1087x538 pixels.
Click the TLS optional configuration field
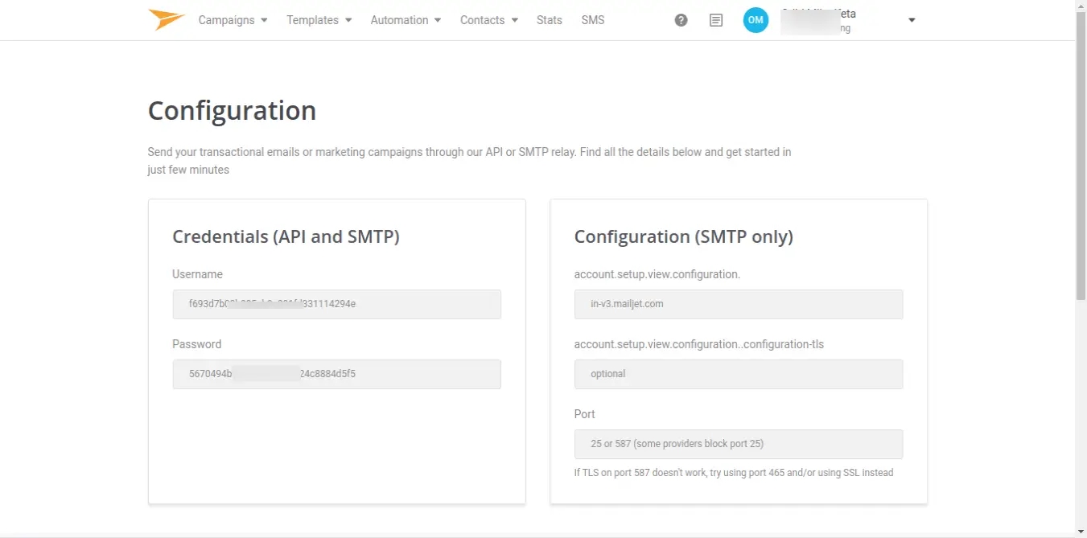tap(738, 374)
